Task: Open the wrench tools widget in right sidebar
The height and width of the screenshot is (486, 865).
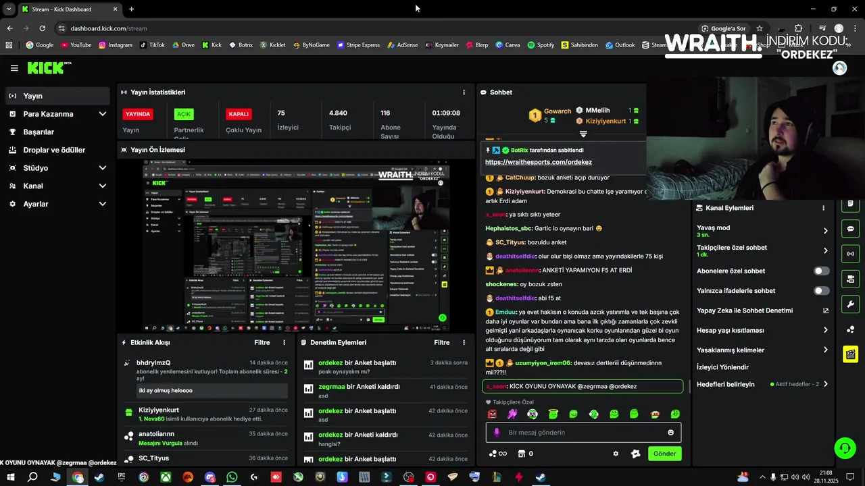Action: [851, 304]
